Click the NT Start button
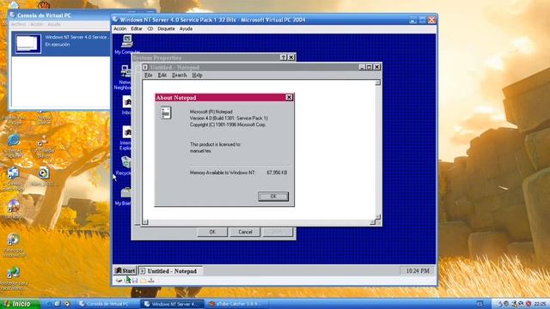Image resolution: width=550 pixels, height=309 pixels. [125, 271]
